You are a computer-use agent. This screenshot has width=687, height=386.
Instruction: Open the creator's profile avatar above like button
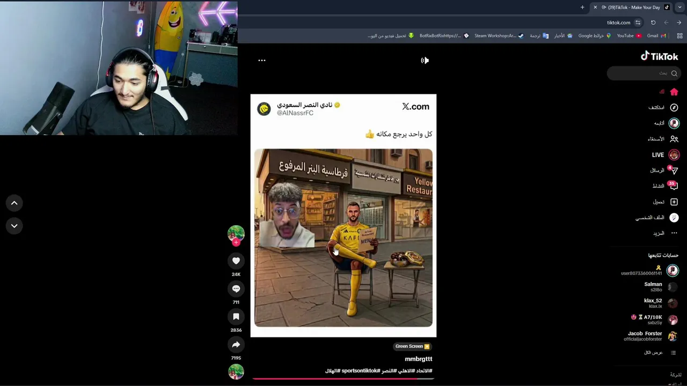point(236,233)
